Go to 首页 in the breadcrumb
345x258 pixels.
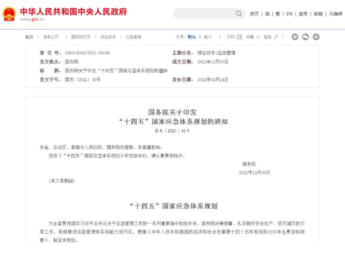(x=29, y=37)
